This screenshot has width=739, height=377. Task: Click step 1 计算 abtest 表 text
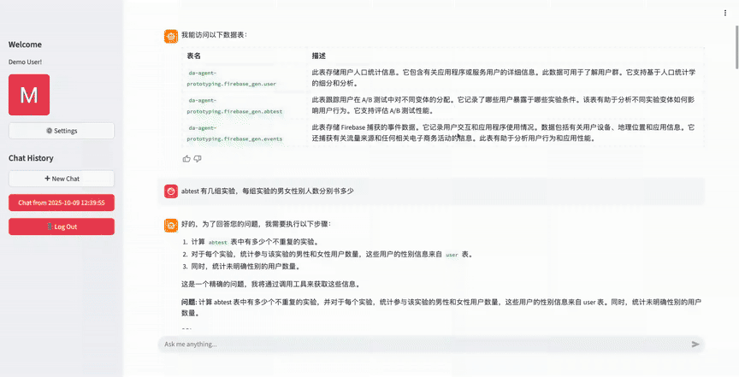coord(255,242)
